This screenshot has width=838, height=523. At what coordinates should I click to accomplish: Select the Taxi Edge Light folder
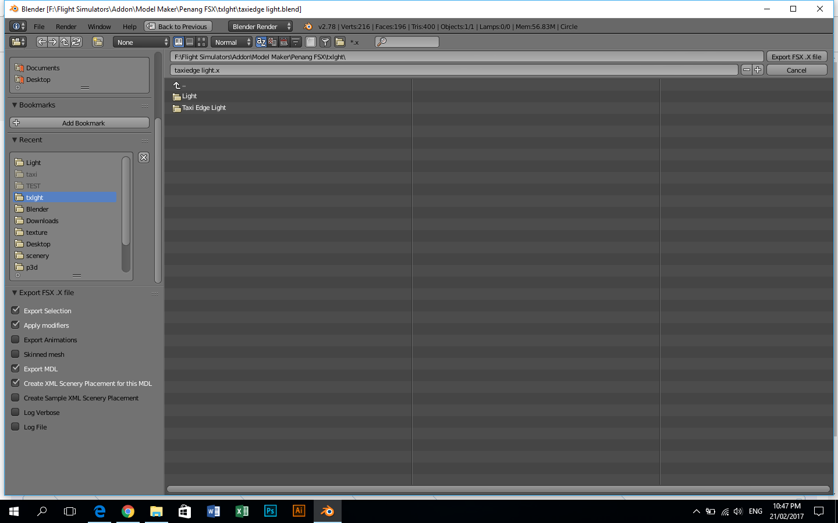coord(204,108)
